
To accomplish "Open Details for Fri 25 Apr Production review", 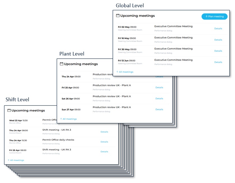I will point(159,88).
